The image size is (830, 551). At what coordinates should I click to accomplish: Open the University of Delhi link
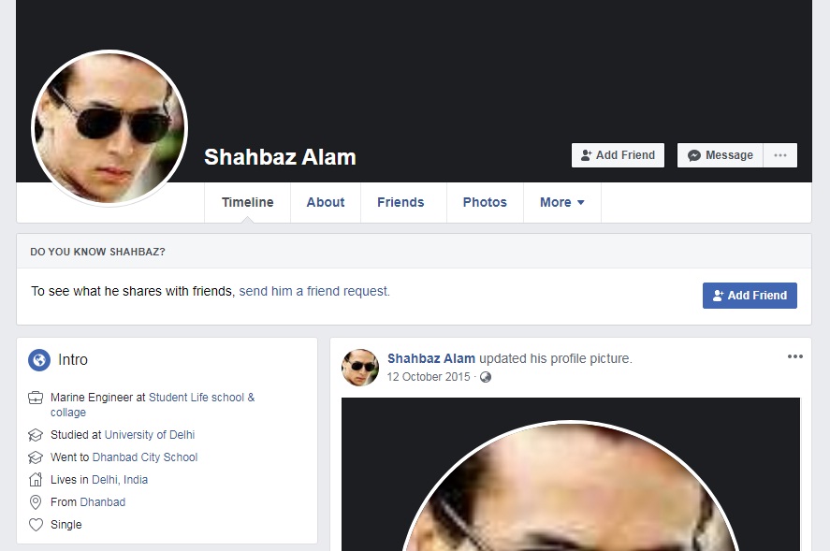(x=150, y=435)
